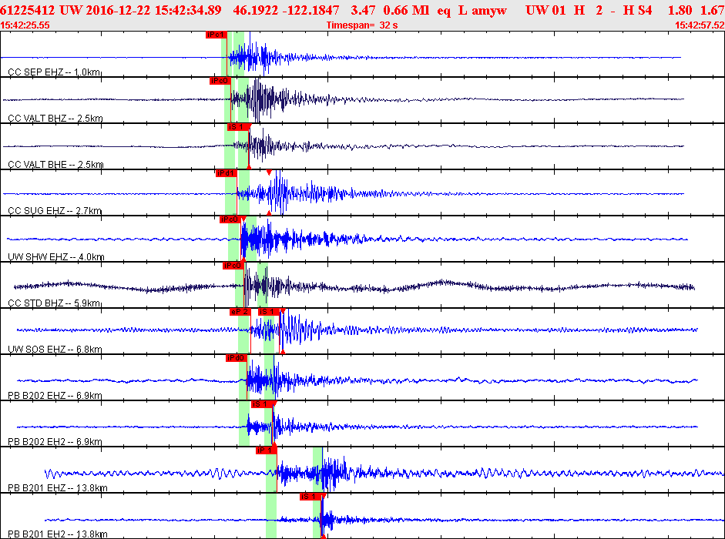The image size is (725, 539).
Task: Click the magnitude '0.66 Ml' in the header
Action: point(406,10)
